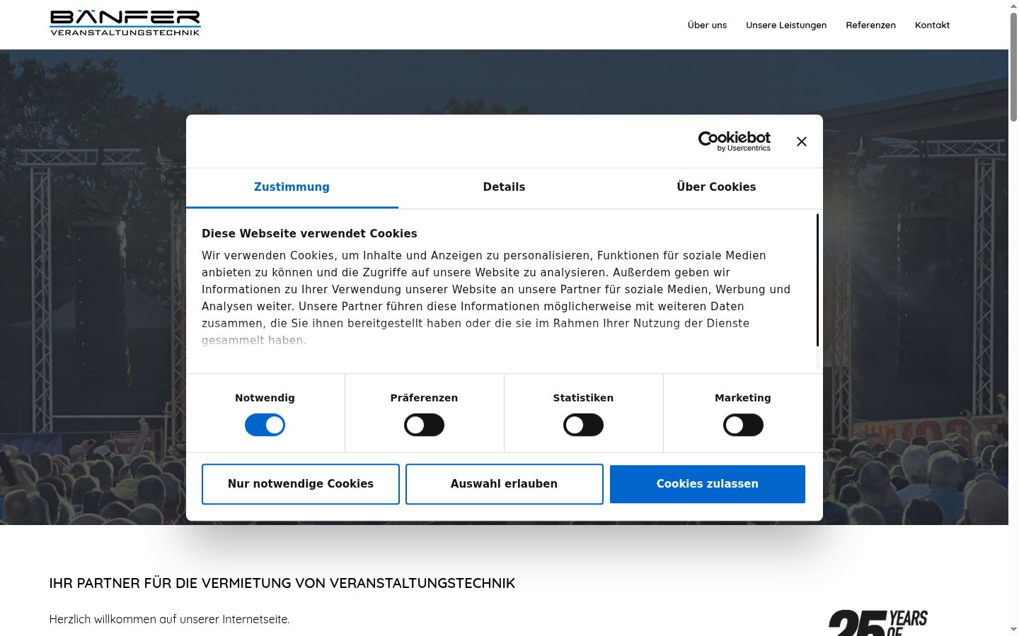The width and height of the screenshot is (1019, 636).
Task: Enable the Präferenzen cookies switch
Action: [424, 425]
